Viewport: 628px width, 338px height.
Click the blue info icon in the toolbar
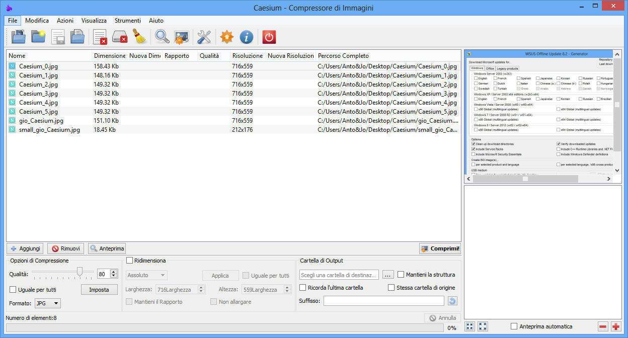tap(246, 37)
